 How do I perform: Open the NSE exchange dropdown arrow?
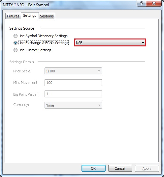pos(143,43)
